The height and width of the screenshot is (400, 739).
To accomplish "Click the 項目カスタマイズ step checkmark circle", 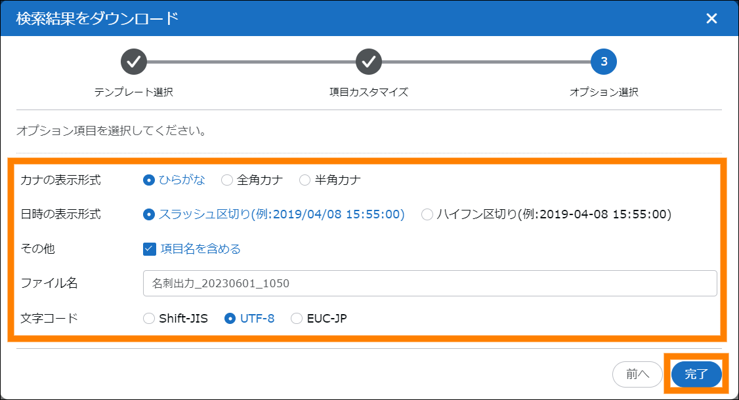I will pyautogui.click(x=369, y=62).
